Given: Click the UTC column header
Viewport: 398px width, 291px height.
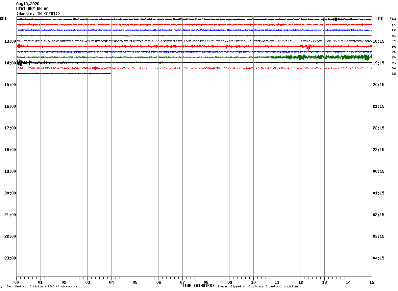Looking at the screenshot, I should [x=380, y=19].
